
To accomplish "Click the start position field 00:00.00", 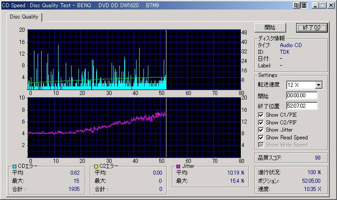I will pyautogui.click(x=302, y=96).
